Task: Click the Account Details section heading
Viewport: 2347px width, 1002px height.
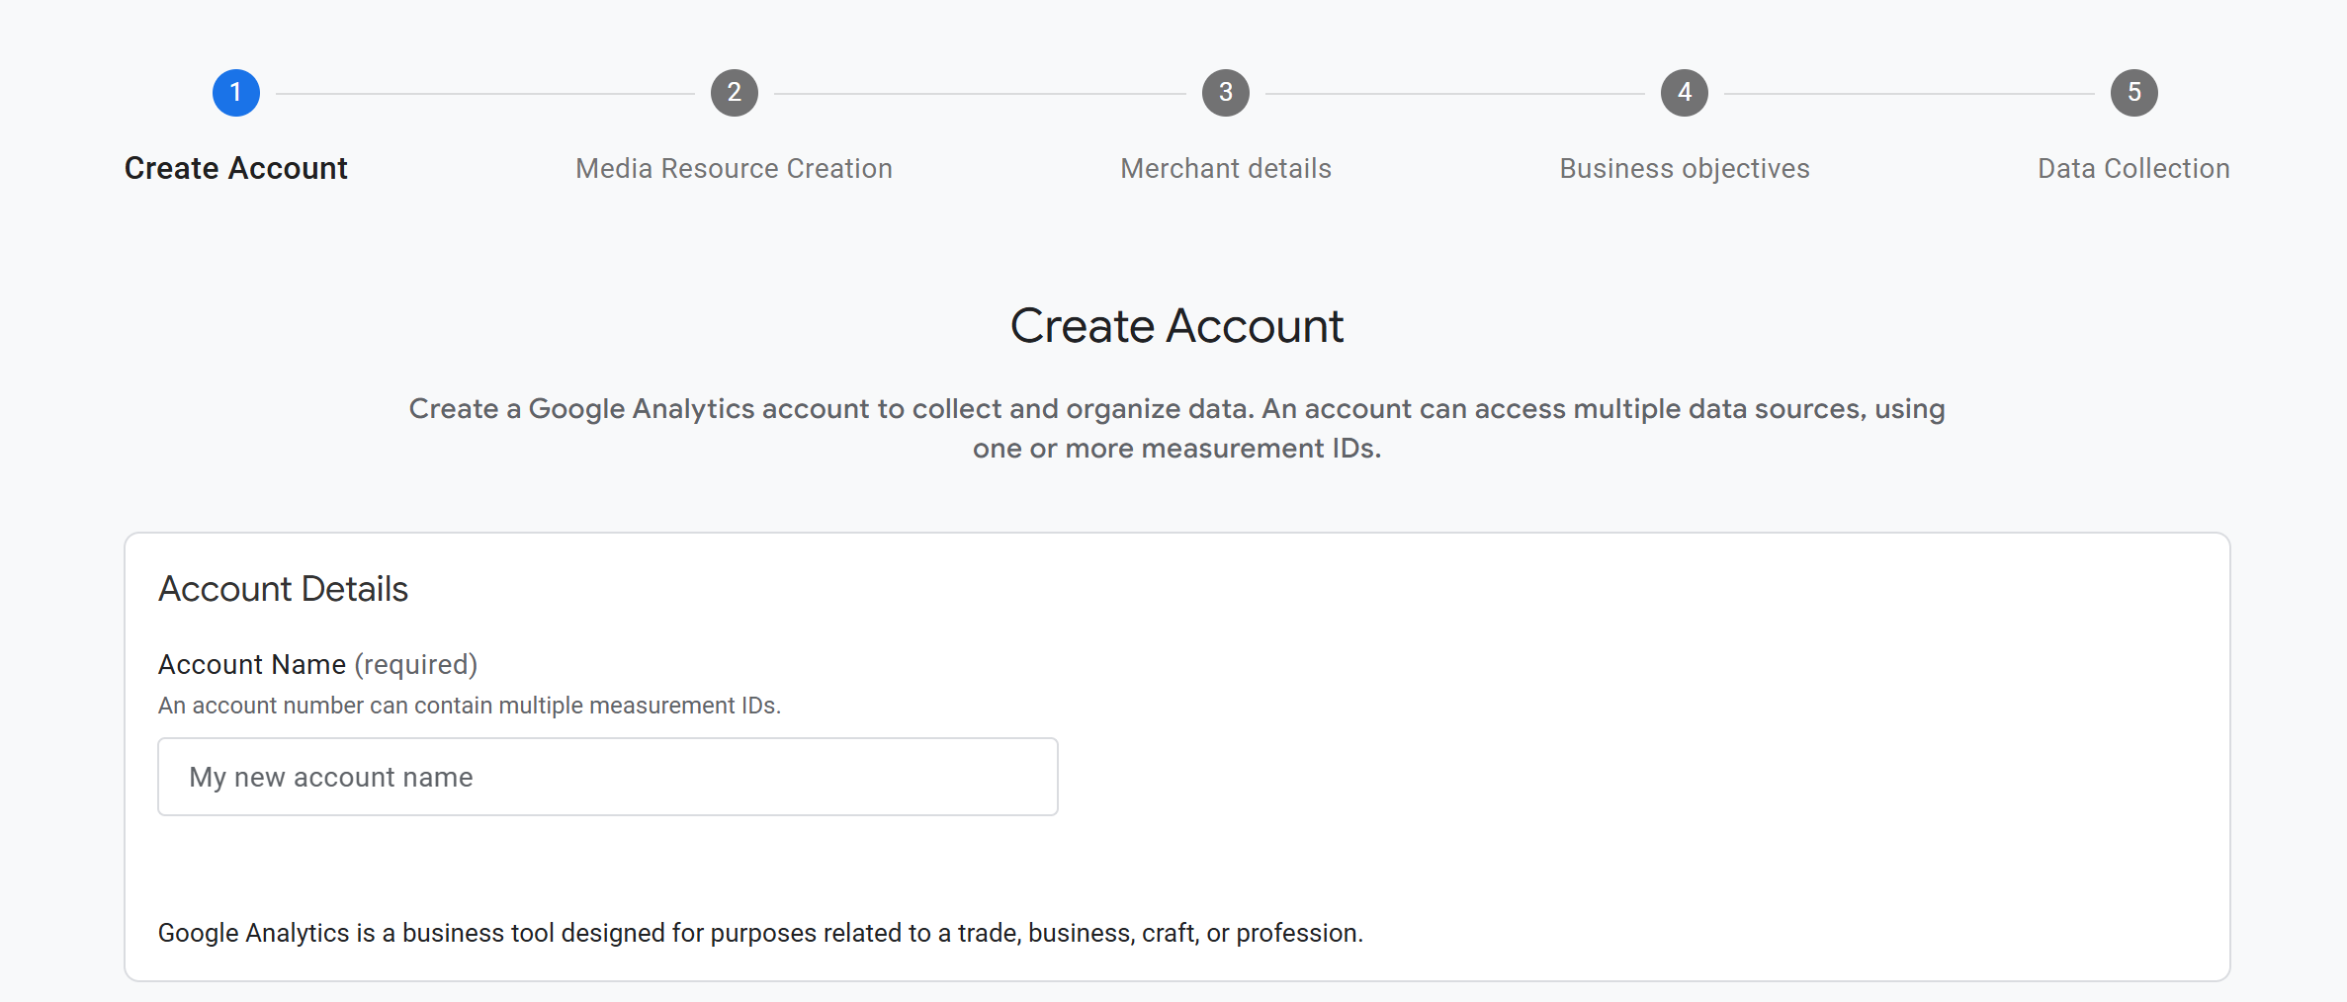Action: coord(283,589)
